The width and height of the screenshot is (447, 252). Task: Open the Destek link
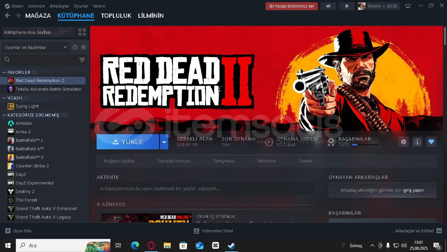[x=305, y=161]
